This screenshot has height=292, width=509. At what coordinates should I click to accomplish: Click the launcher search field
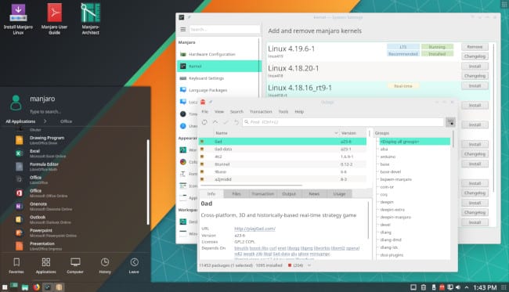pyautogui.click(x=45, y=112)
